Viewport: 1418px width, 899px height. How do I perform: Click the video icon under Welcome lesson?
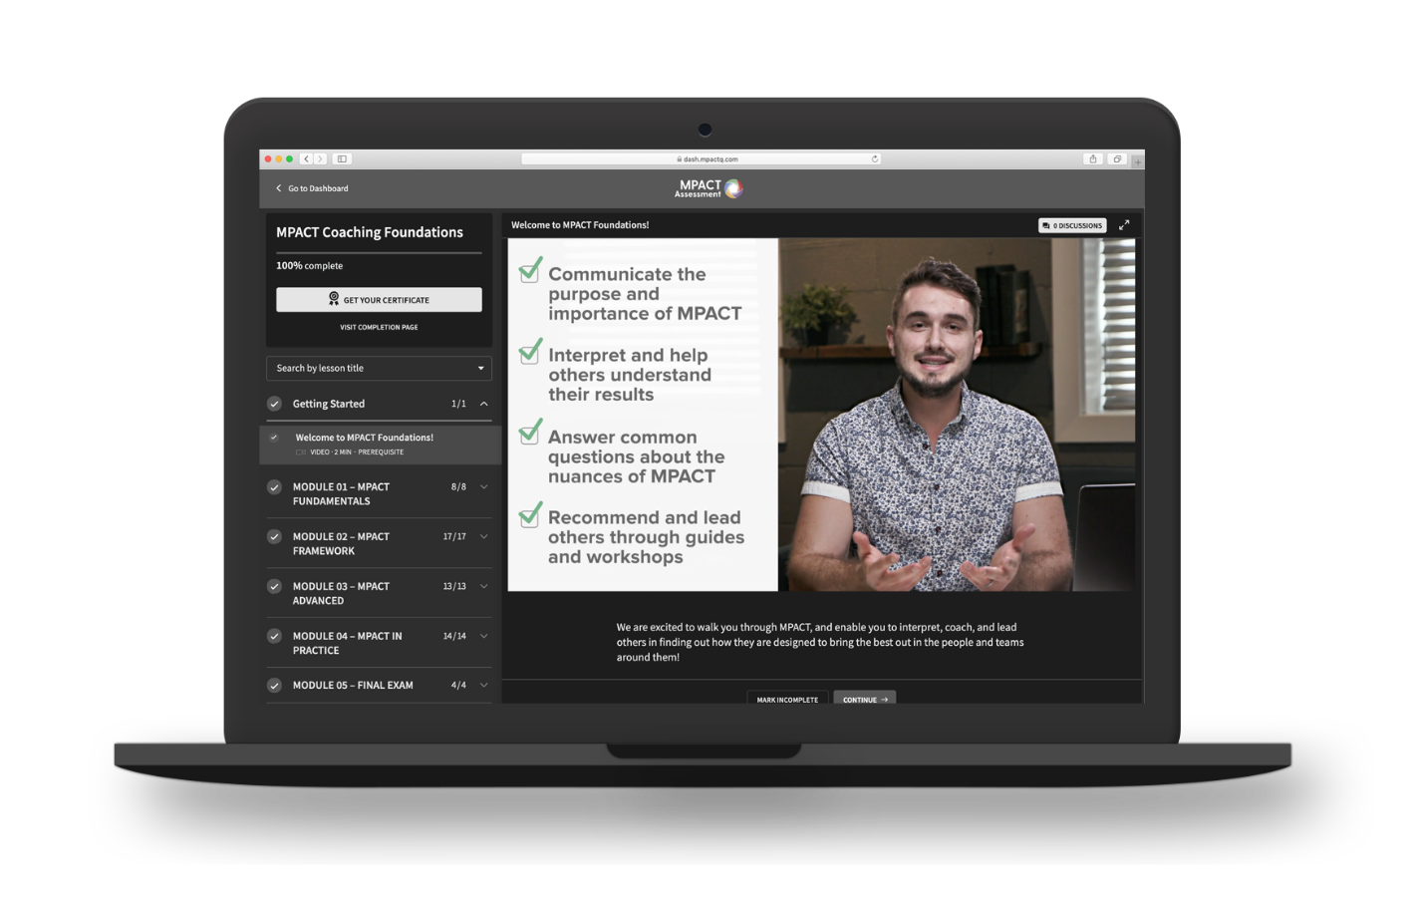[301, 452]
